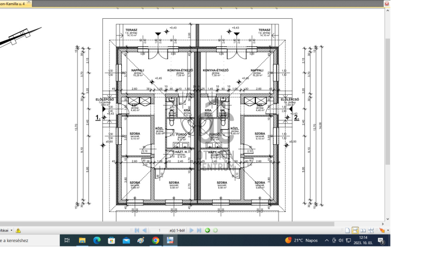Expand the bottom-left settings dropdown
The height and width of the screenshot is (269, 431).
coord(11,230)
